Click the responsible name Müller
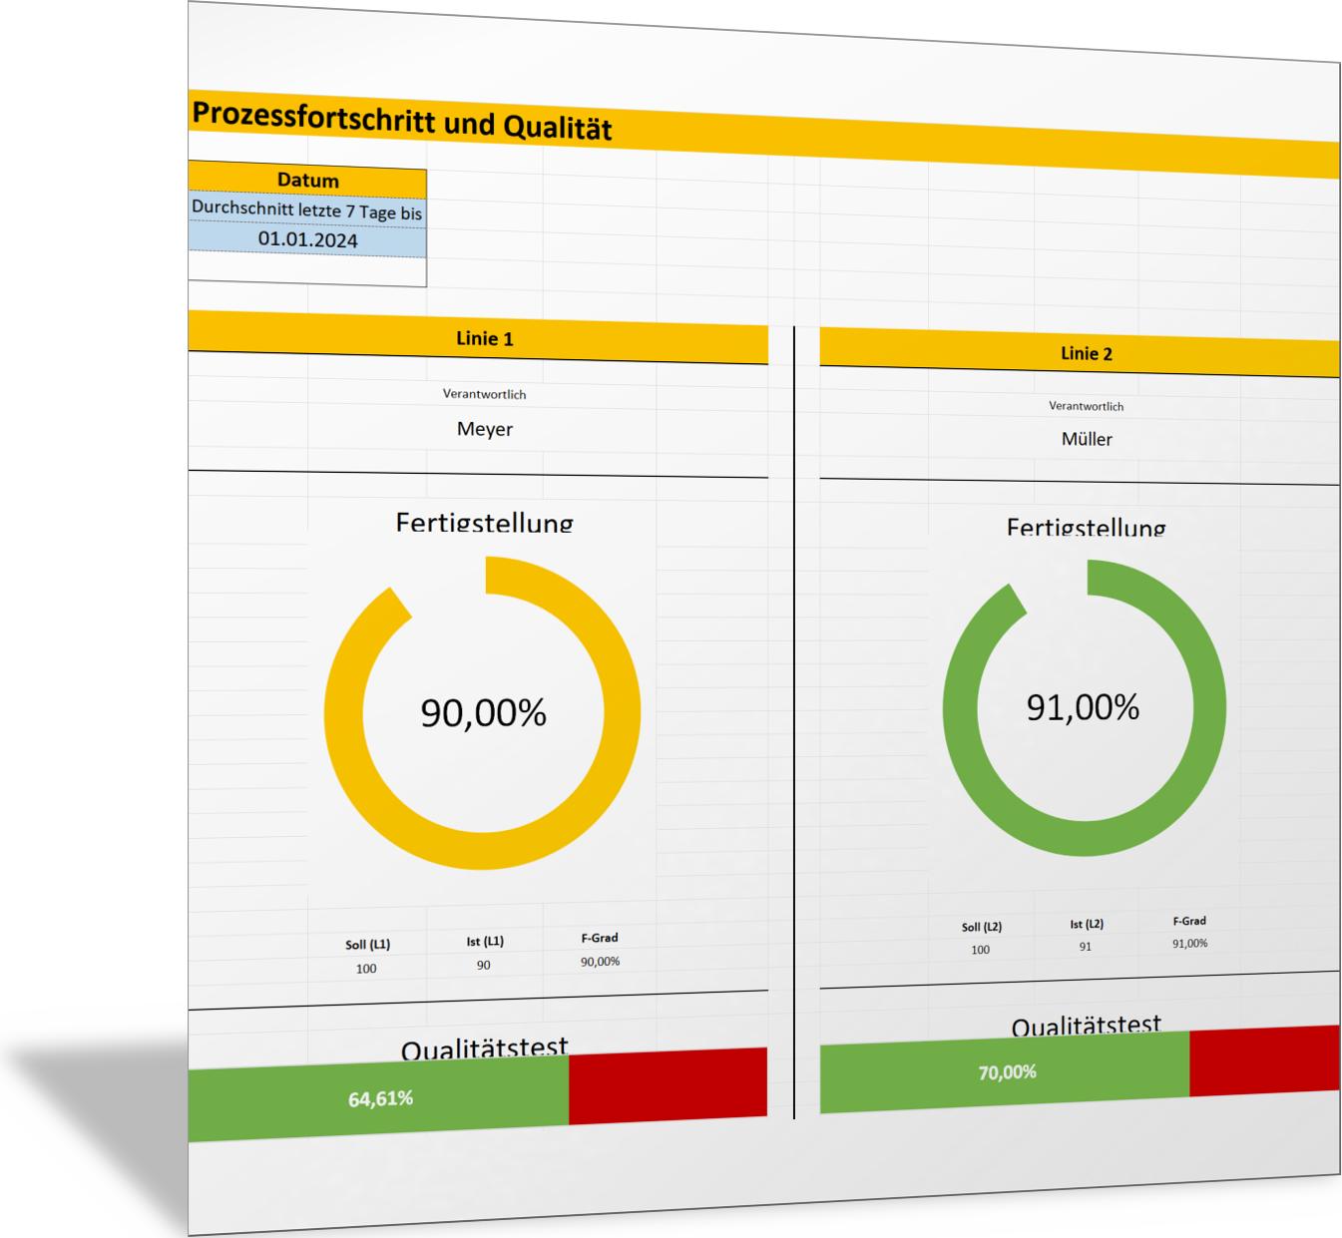This screenshot has width=1342, height=1238. 1086,439
